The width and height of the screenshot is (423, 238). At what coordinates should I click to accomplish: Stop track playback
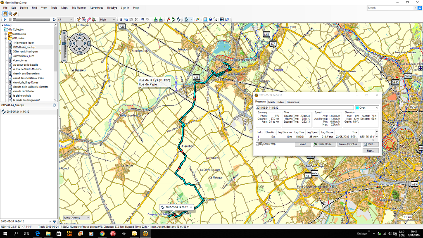10,19
